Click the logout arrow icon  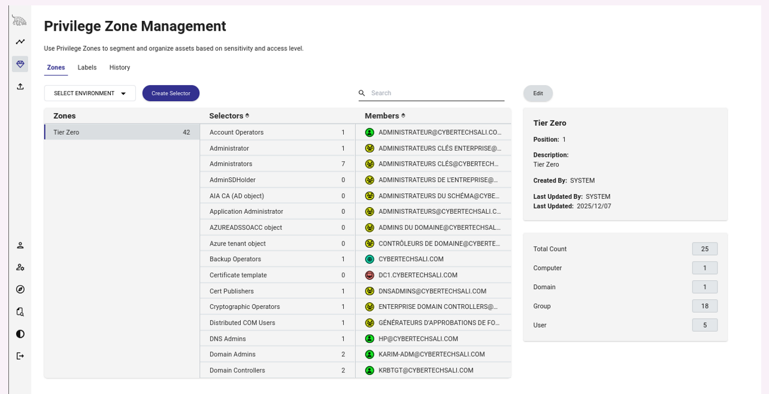(x=20, y=356)
